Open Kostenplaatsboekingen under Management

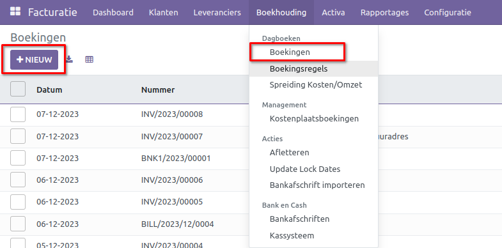(314, 119)
